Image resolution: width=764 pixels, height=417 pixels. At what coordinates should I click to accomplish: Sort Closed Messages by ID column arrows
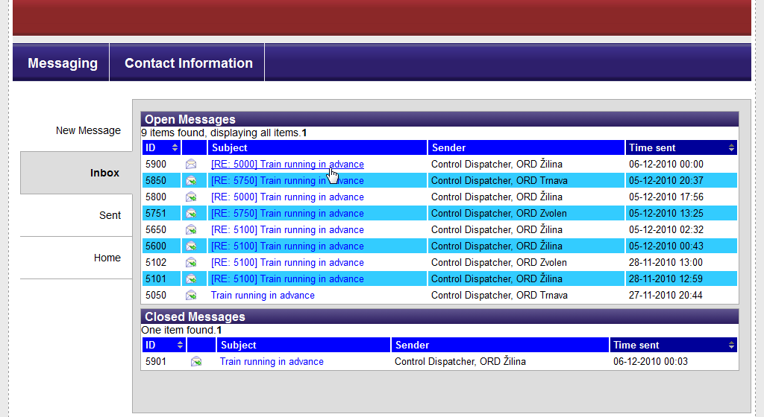click(x=180, y=346)
